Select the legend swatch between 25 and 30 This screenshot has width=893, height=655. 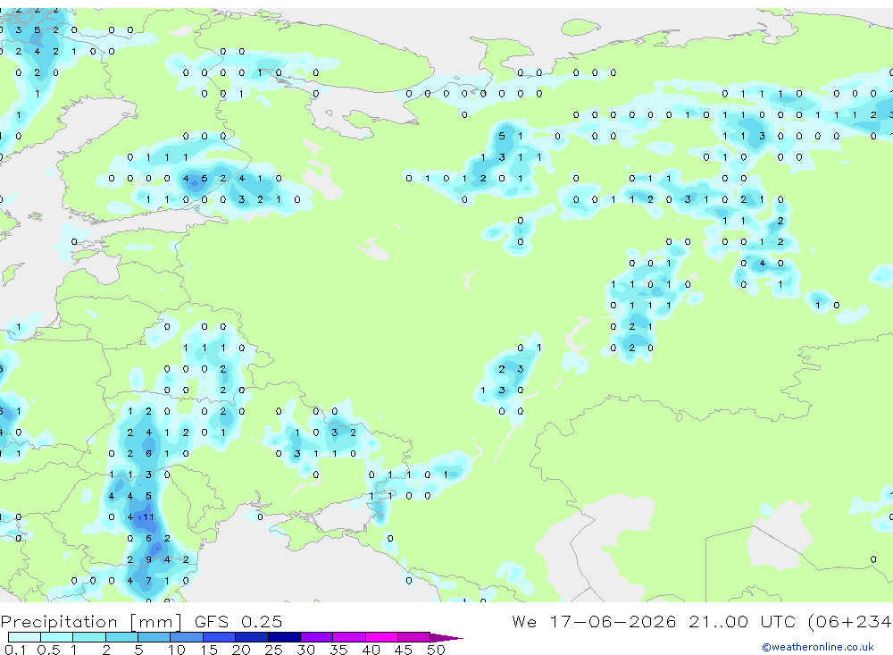tap(284, 637)
